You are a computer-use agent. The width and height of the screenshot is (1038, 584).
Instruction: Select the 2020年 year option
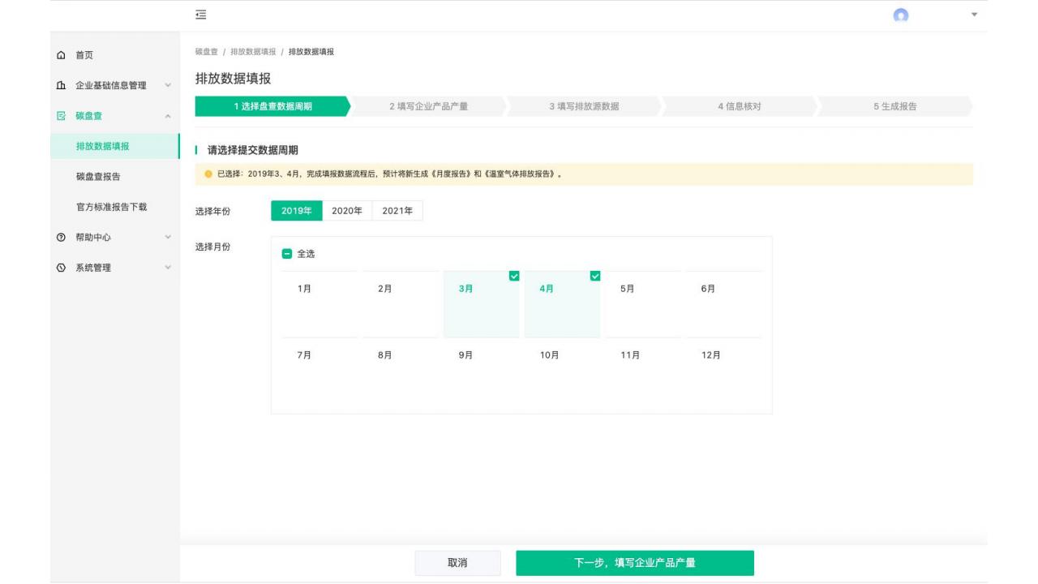click(347, 211)
